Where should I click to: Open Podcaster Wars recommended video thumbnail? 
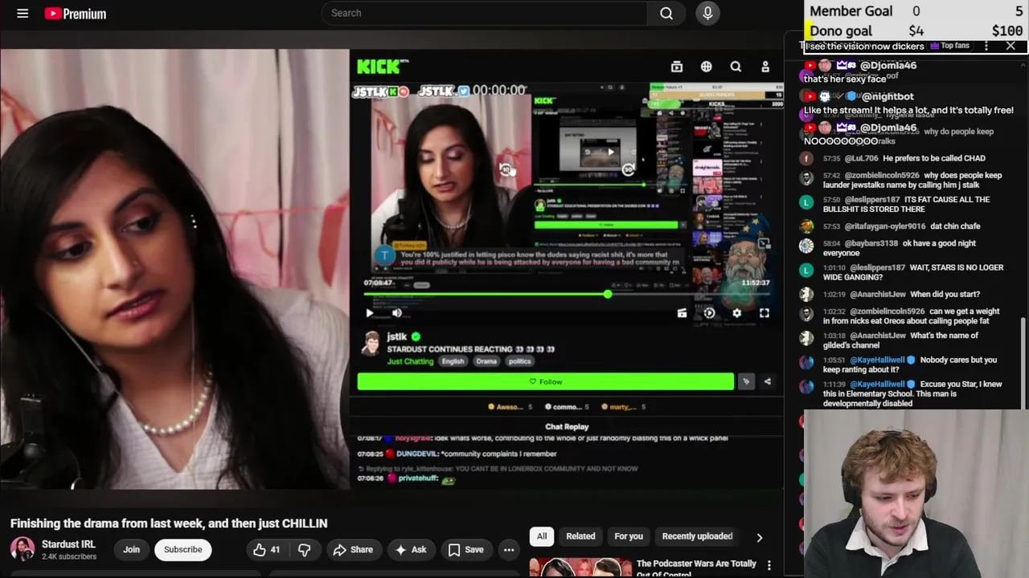click(580, 568)
